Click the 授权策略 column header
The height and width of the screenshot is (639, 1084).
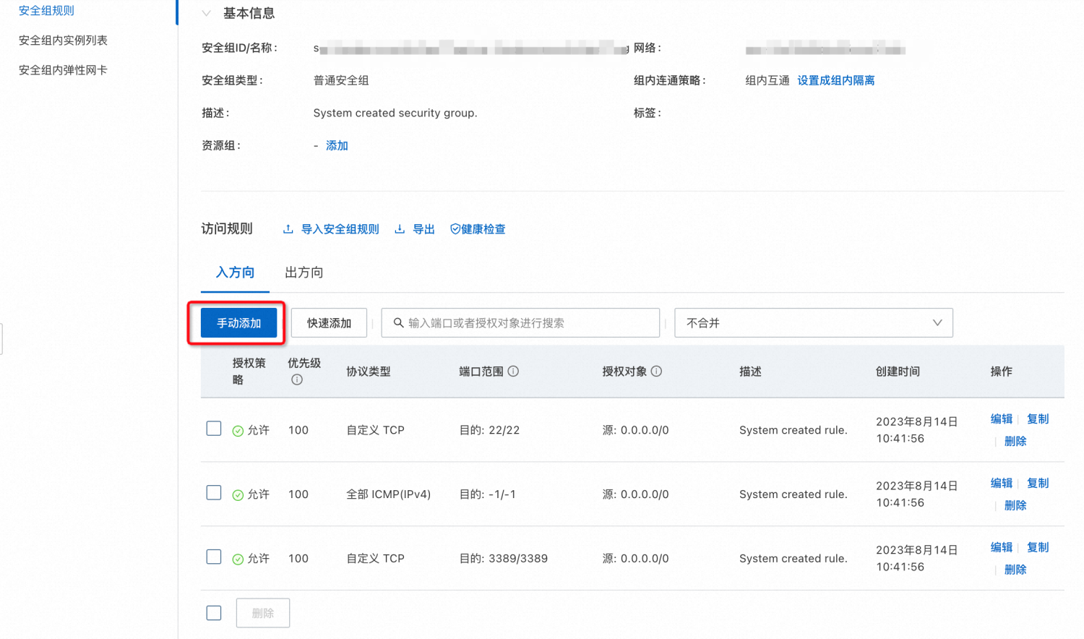tap(249, 372)
